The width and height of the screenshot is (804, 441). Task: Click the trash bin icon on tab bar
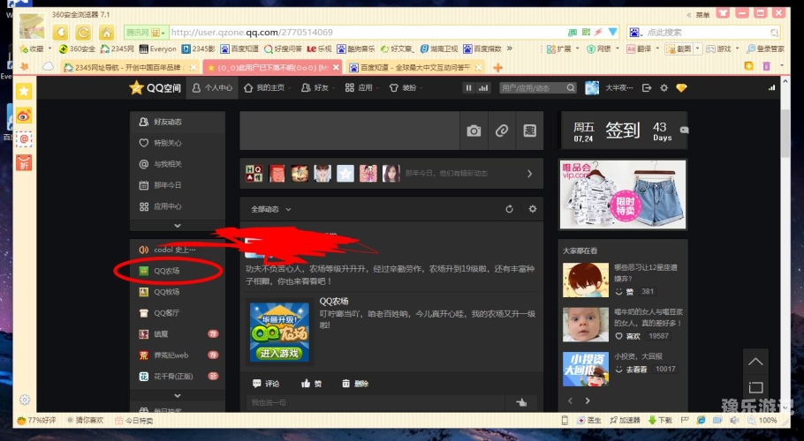[x=767, y=66]
